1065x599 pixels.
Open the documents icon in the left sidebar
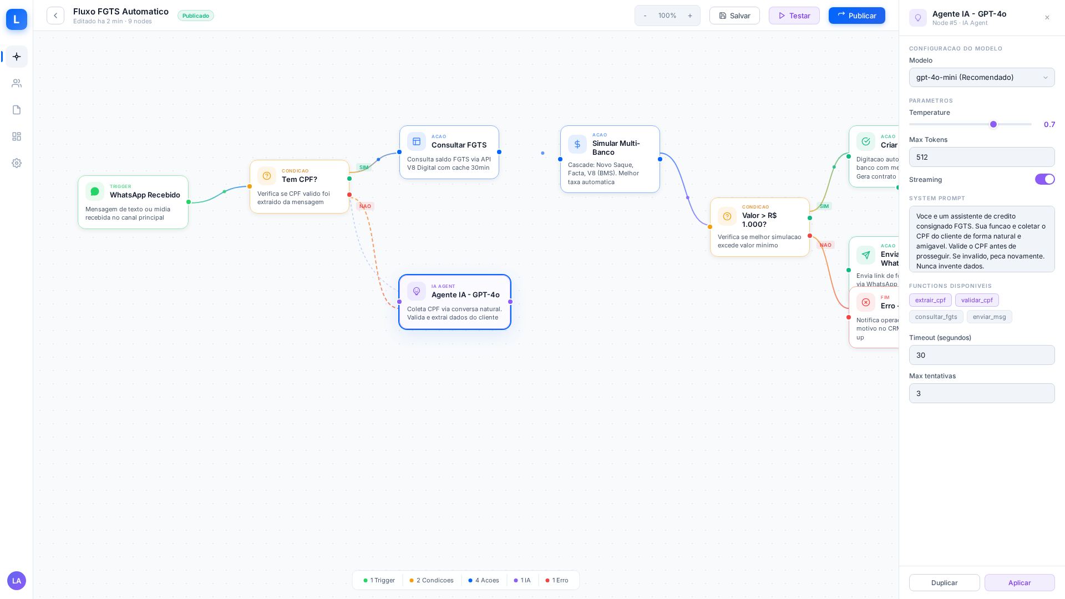click(17, 110)
